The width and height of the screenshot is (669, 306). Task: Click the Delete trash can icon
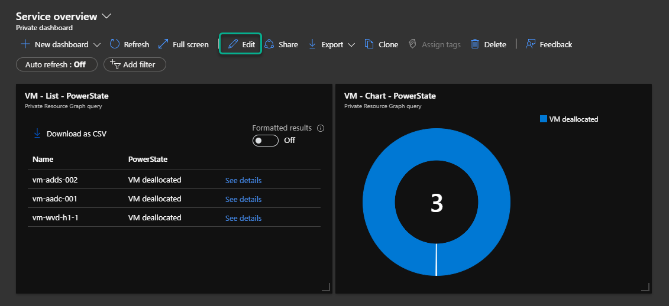point(475,44)
